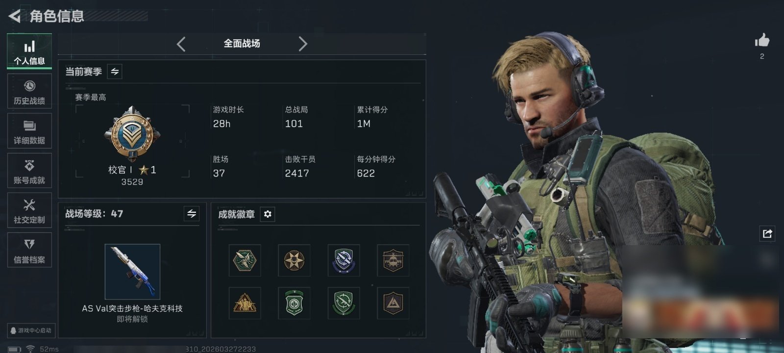Select the wasp achievement badge
Screen dimensions: 784x353
click(x=245, y=260)
